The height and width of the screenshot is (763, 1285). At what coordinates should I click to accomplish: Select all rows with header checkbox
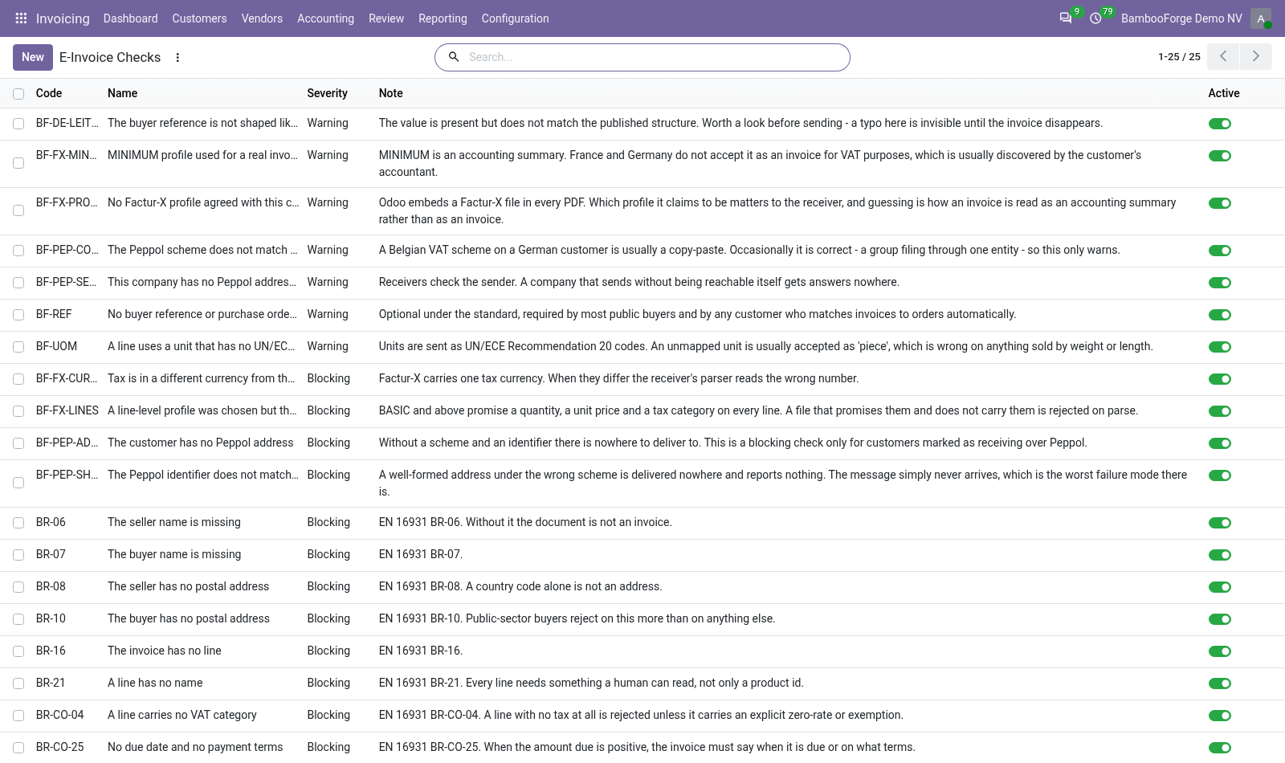(18, 94)
